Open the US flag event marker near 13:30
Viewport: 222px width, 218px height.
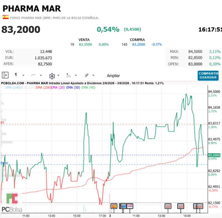pos(168,206)
